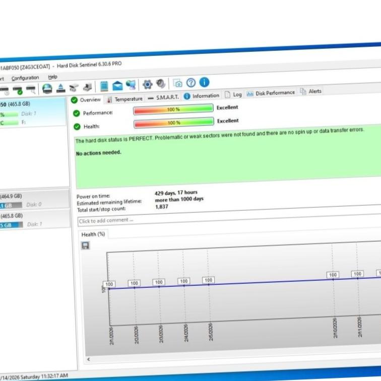Click the Health 100% gradient bar
Image resolution: width=381 pixels, height=381 pixels.
click(x=173, y=122)
